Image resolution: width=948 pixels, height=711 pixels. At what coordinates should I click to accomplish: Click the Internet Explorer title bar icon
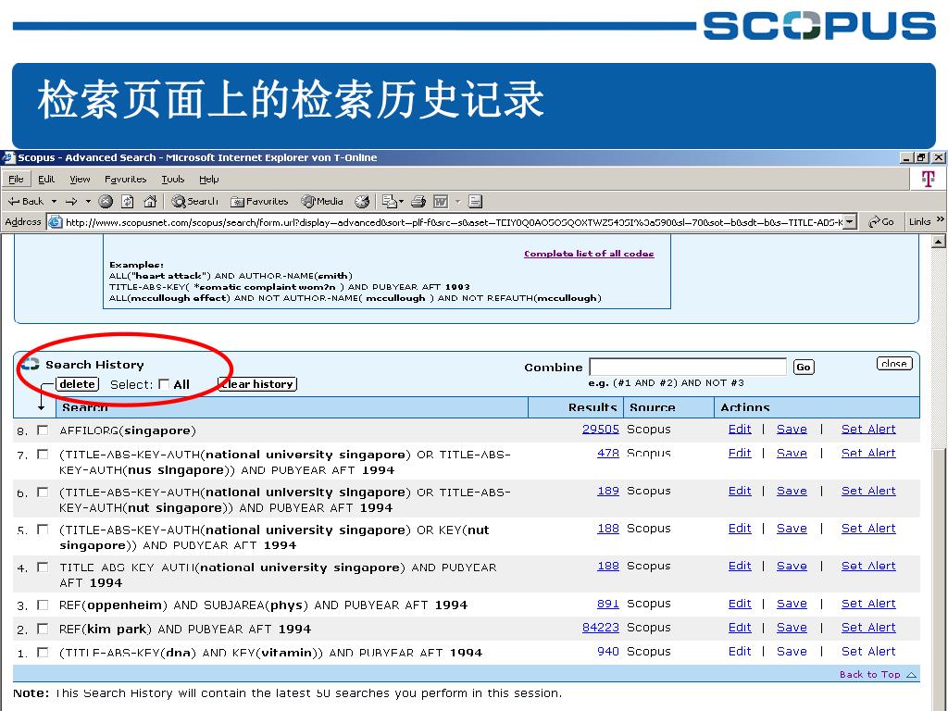coord(7,157)
